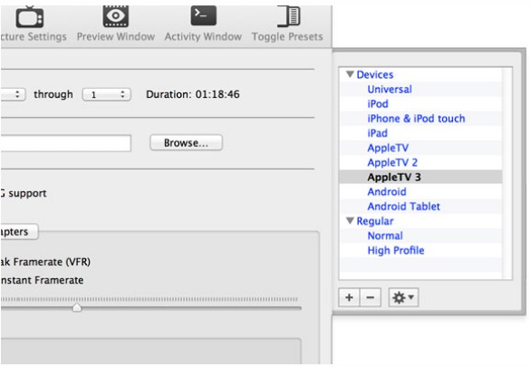This screenshot has height=367, width=531.
Task: Click the Duration: 01:18:46 label
Action: [193, 94]
